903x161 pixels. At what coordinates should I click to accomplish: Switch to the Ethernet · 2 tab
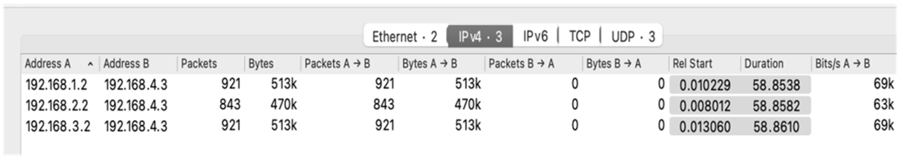pos(404,36)
